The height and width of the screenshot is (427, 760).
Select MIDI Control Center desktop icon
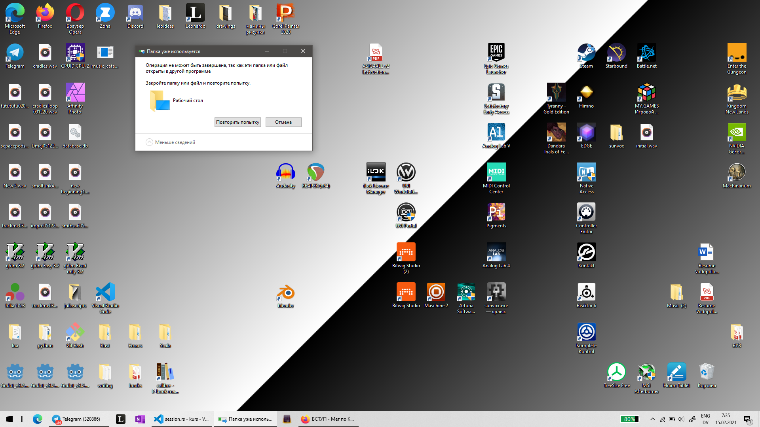point(496,178)
